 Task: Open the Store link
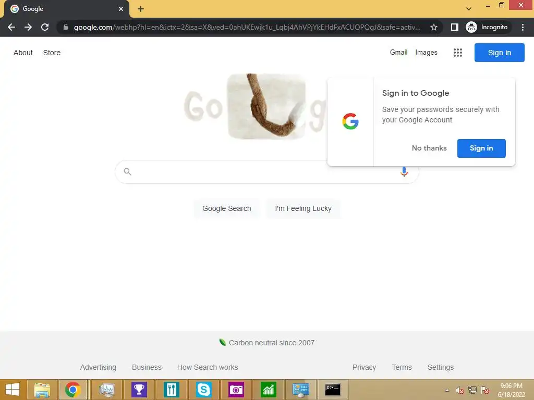point(52,53)
